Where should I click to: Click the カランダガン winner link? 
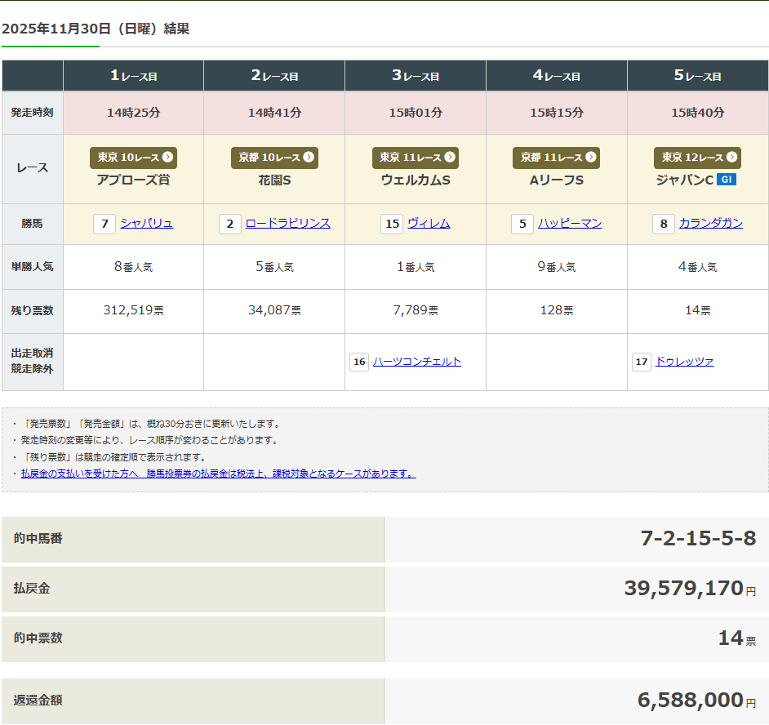point(710,223)
